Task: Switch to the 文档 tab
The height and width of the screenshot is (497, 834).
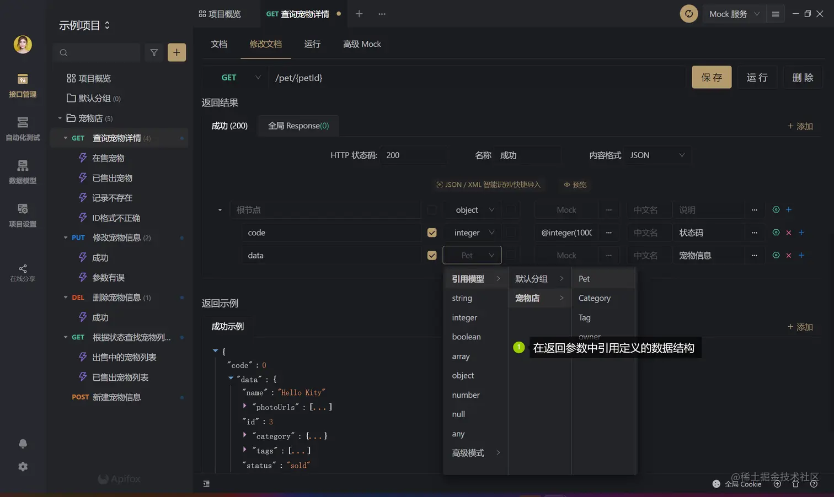Action: pos(218,44)
